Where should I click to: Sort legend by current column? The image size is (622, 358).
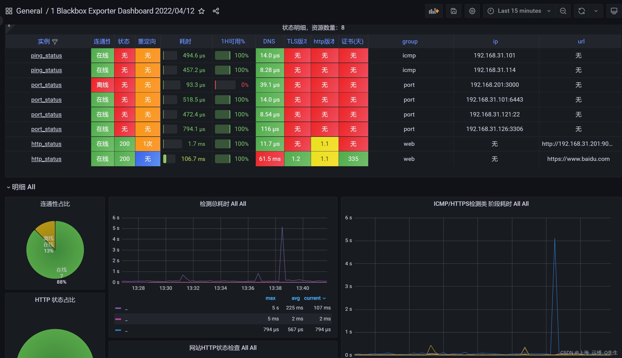315,298
